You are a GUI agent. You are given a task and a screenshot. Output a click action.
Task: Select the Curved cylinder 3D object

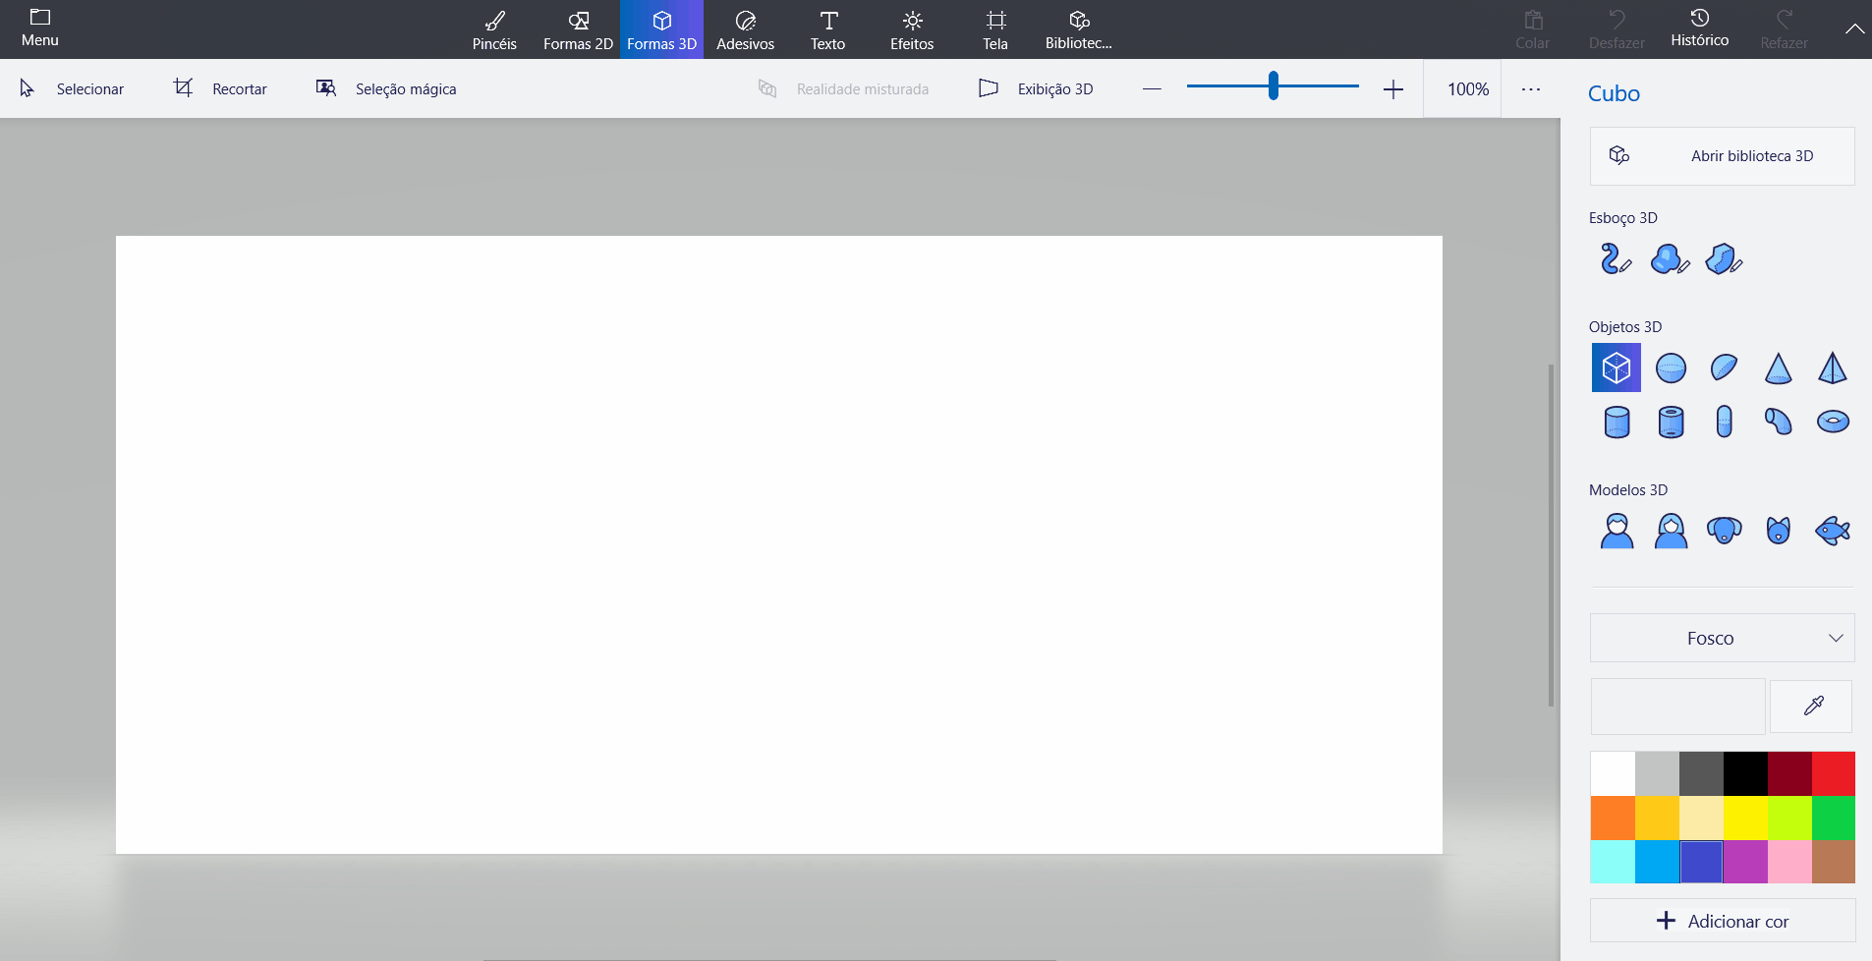(x=1779, y=422)
